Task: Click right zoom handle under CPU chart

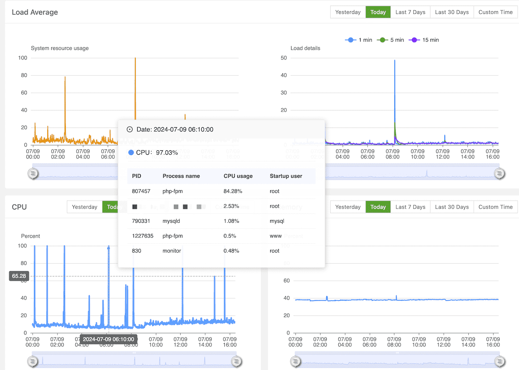Action: pos(237,361)
